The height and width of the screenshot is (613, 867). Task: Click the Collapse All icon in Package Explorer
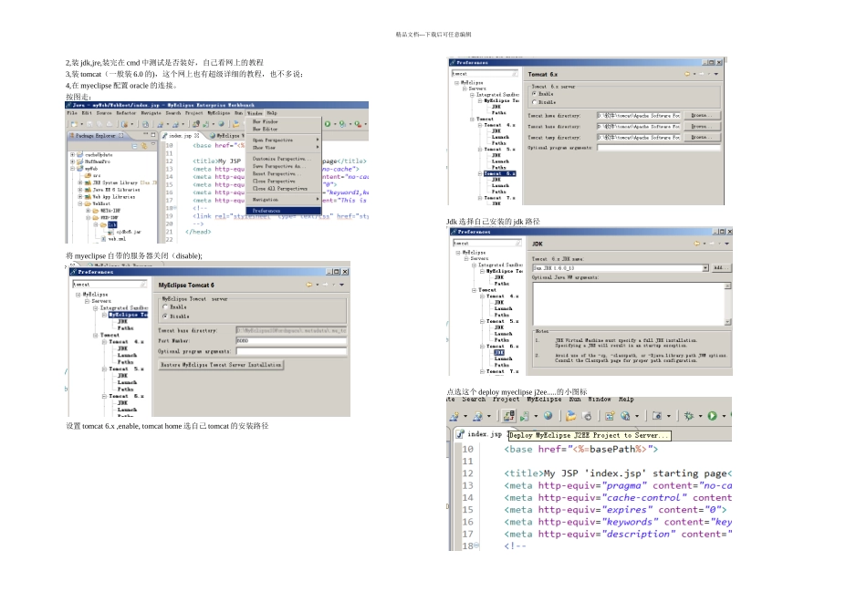tap(135, 146)
